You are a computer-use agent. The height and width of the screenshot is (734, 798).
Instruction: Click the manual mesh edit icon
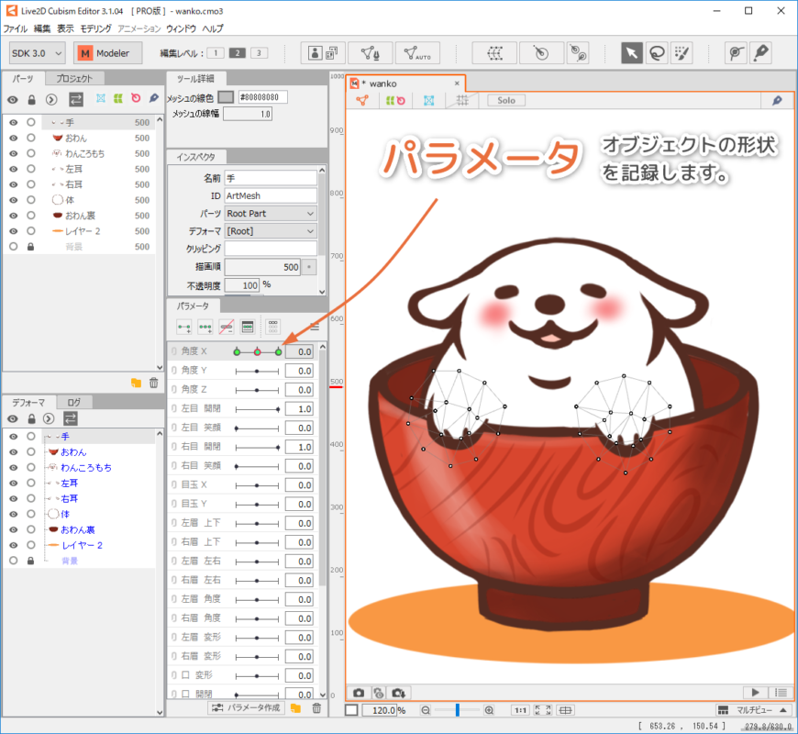click(x=370, y=53)
